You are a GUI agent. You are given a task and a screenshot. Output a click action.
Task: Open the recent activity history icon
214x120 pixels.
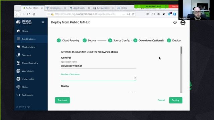pos(175,22)
